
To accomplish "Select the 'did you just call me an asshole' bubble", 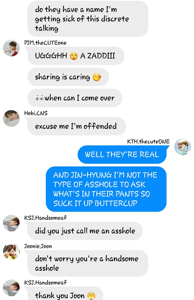I will pyautogui.click(x=85, y=231).
